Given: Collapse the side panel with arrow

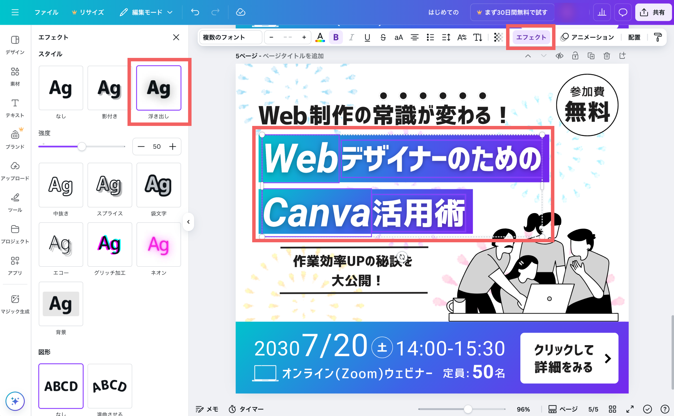Looking at the screenshot, I should tap(188, 222).
